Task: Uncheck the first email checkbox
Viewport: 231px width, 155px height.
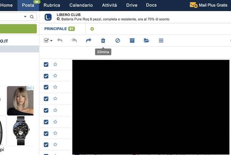Action: (46, 65)
